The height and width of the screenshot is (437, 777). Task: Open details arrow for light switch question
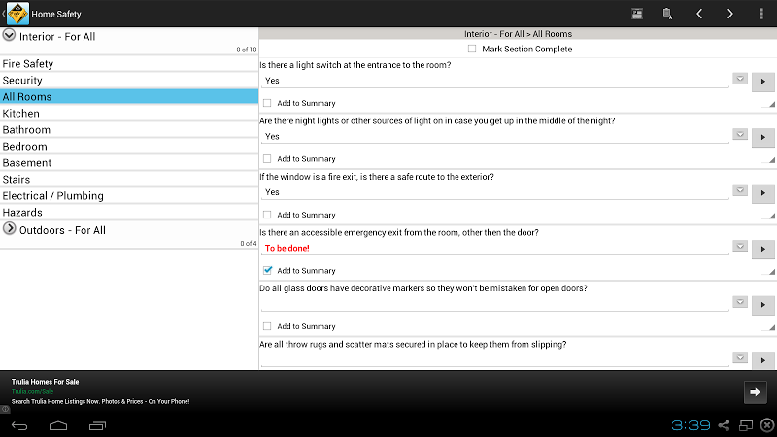point(763,82)
